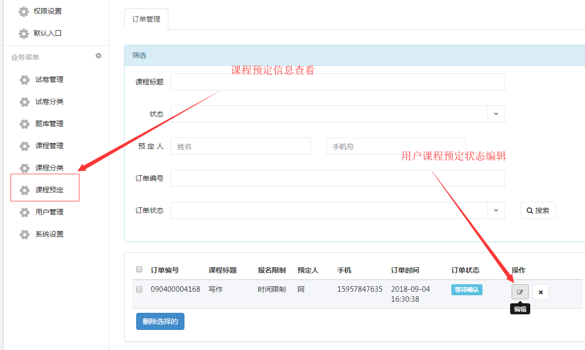Click the gear icon beside 题库管理
Screen dimensions: 585x350
coord(25,124)
